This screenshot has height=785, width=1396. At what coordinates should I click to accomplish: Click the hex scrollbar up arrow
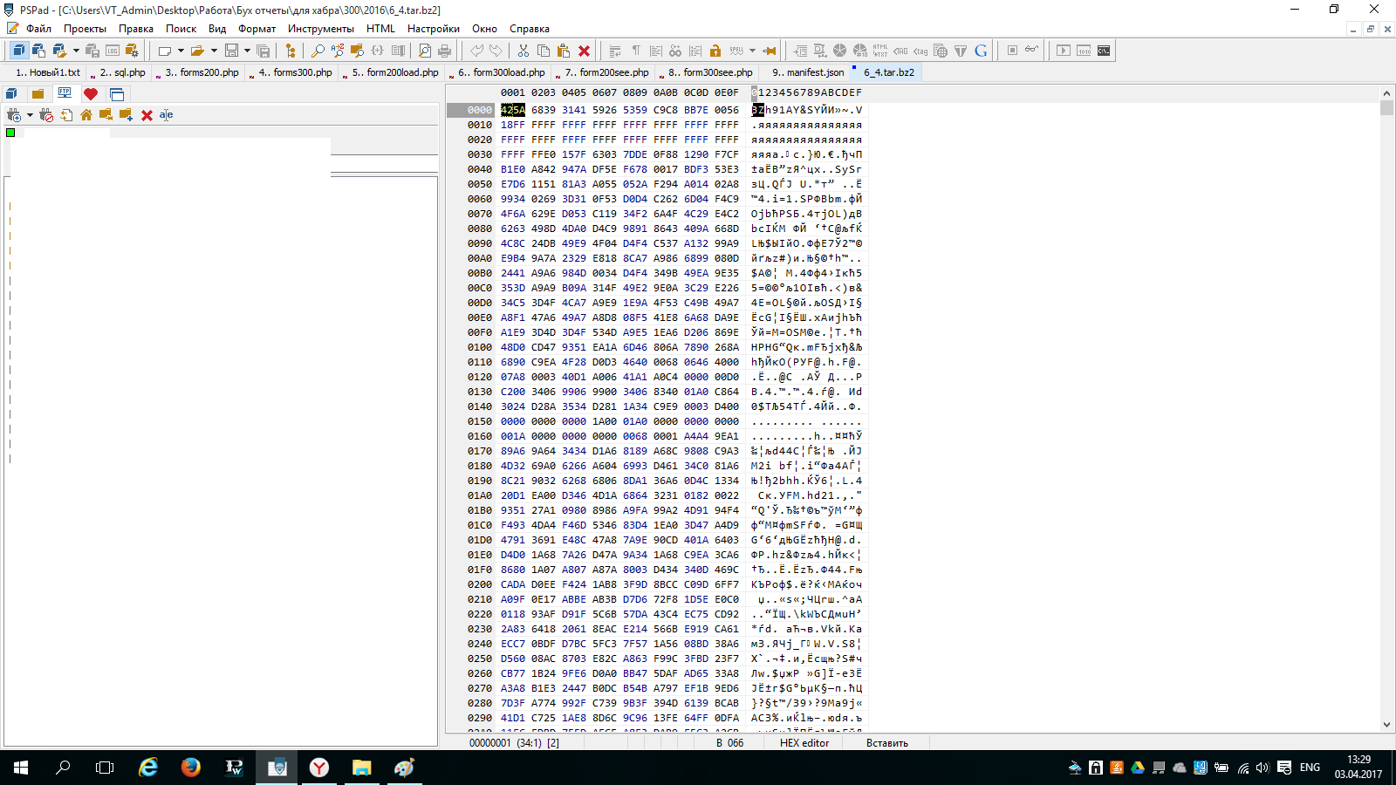tap(1387, 92)
